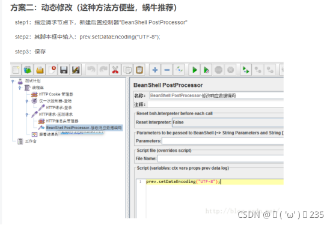This screenshot has width=333, height=225.
Task: Select HTTP Cookie 管理器 in tree
Action: pyautogui.click(x=56, y=94)
